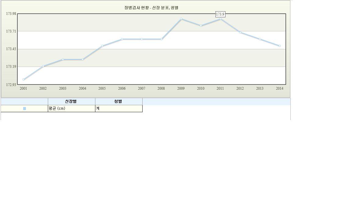This screenshot has height=197, width=351.
Task: Click the 청별 column header
Action: (119, 102)
